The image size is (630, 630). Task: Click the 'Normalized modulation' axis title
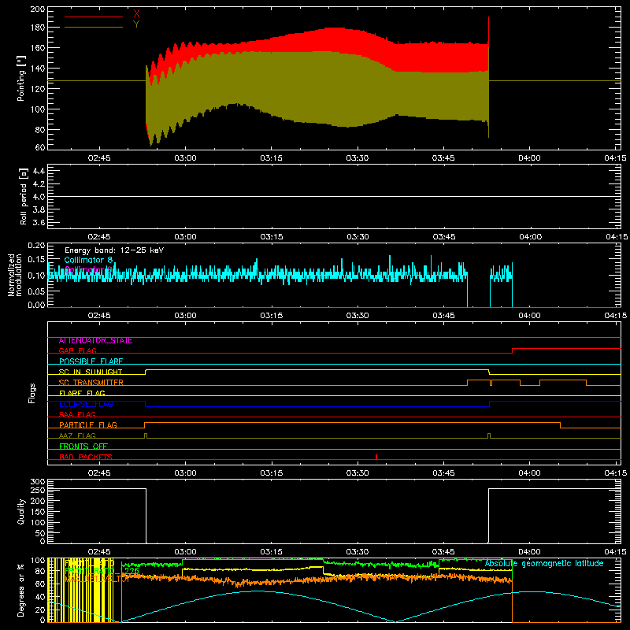16,275
